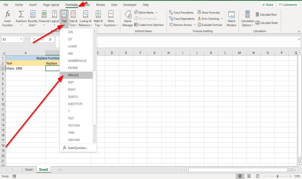Expand the formula bar
This screenshot has height=179, width=302.
299,39
